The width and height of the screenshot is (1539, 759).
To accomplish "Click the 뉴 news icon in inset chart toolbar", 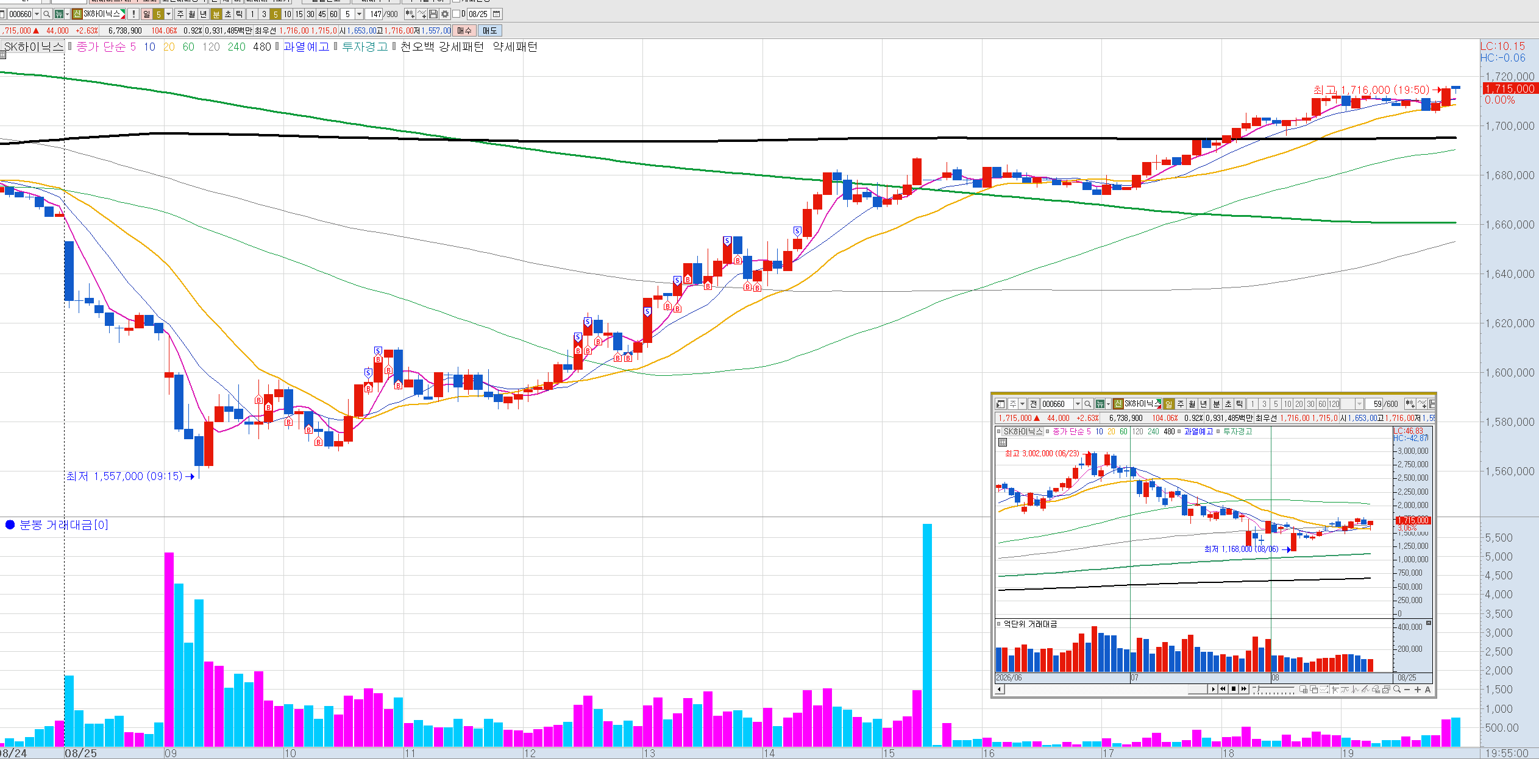I will click(x=1100, y=404).
